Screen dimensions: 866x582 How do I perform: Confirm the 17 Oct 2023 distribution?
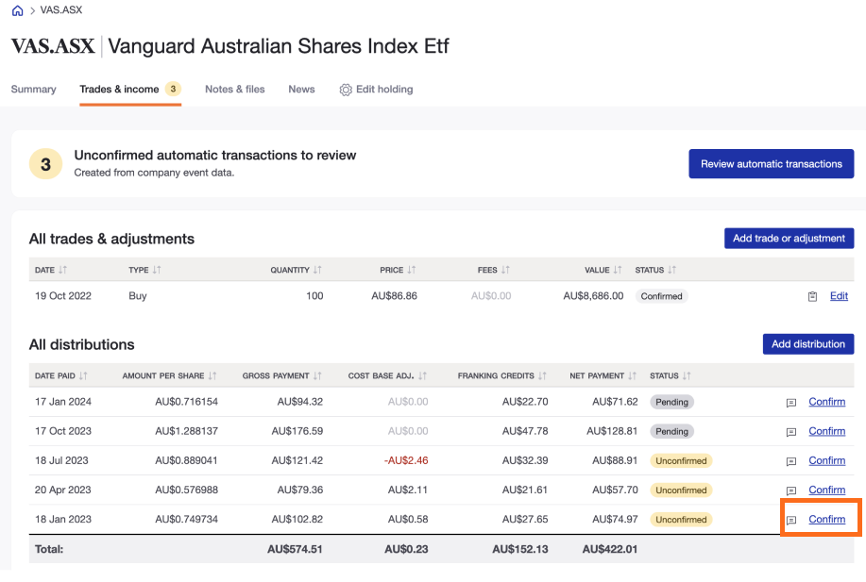(826, 431)
